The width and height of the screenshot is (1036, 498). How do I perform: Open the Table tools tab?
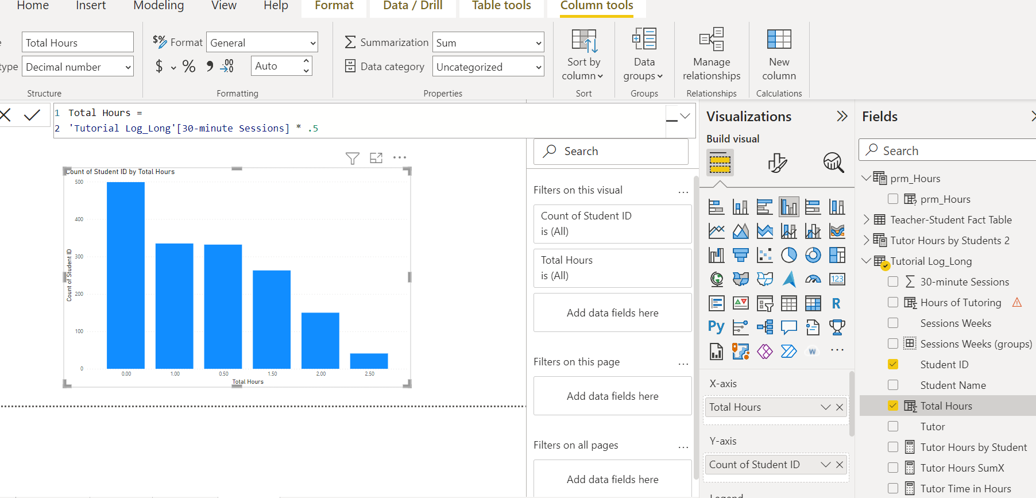point(501,6)
